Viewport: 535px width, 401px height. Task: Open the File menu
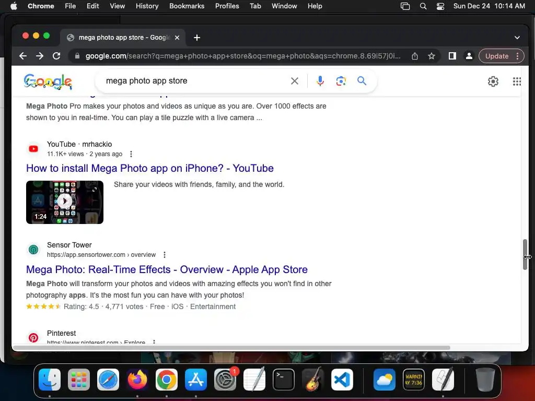[x=71, y=6]
